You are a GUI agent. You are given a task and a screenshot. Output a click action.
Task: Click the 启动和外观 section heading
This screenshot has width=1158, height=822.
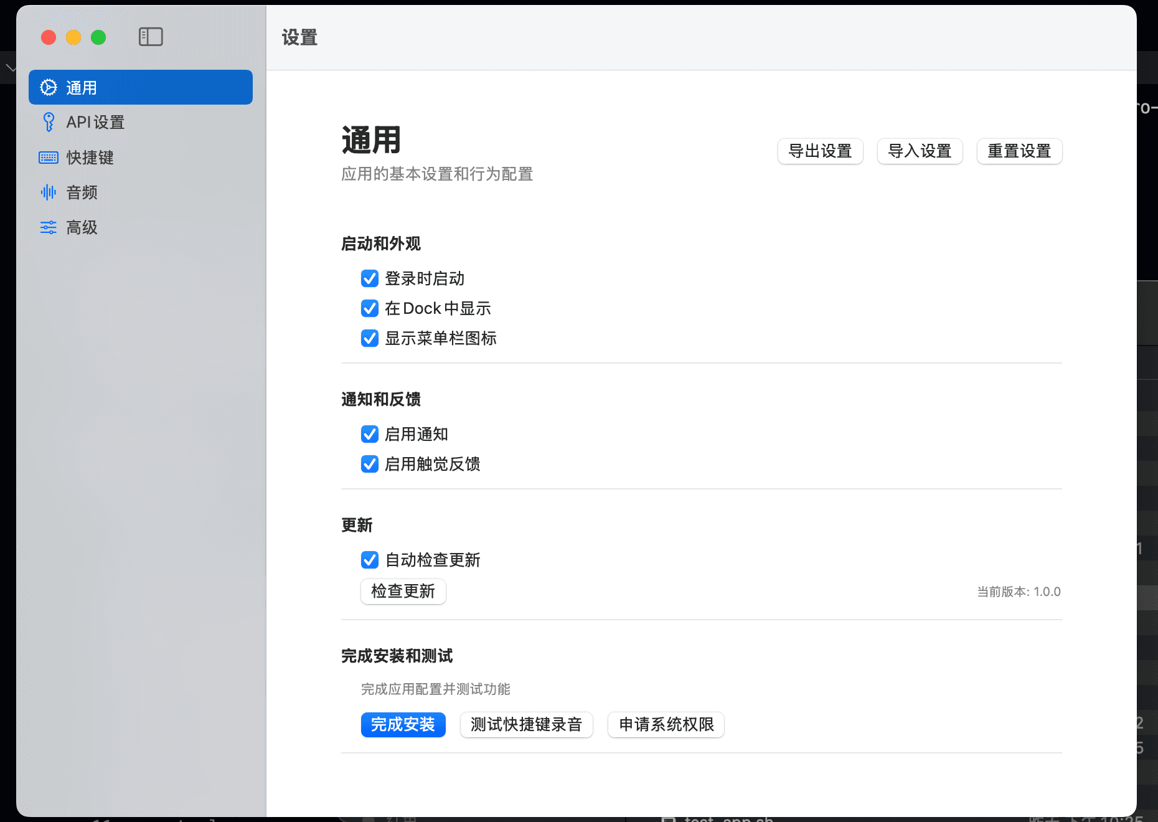381,243
